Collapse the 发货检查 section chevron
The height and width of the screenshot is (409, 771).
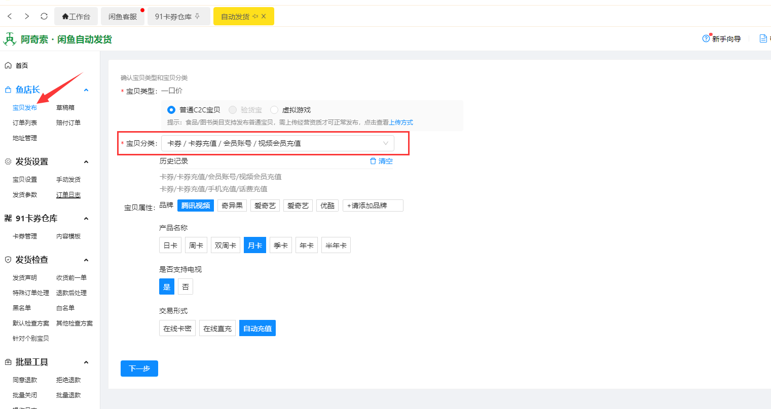coord(86,260)
